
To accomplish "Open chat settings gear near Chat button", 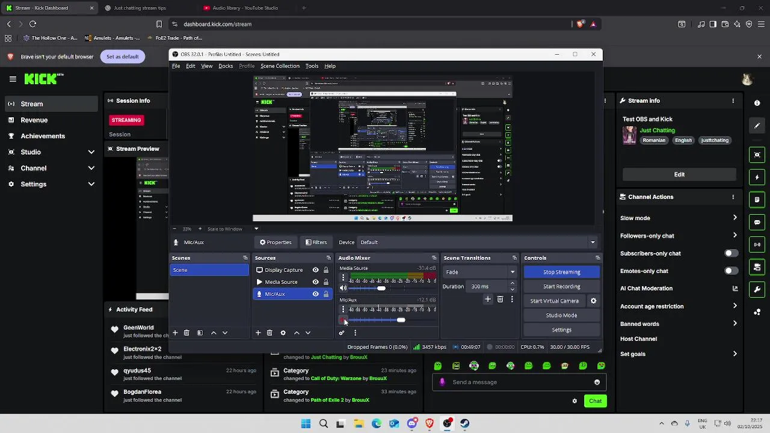I will point(574,401).
